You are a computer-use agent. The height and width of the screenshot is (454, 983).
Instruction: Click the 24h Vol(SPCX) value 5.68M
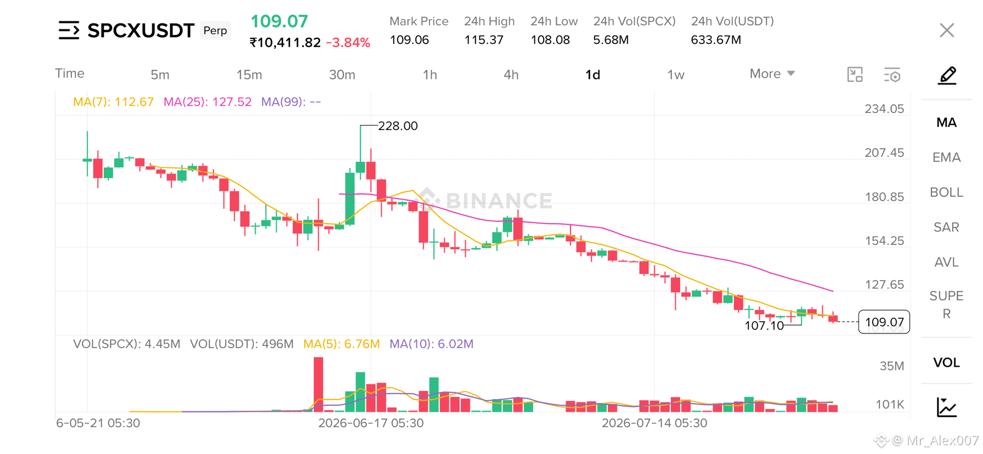click(x=611, y=40)
